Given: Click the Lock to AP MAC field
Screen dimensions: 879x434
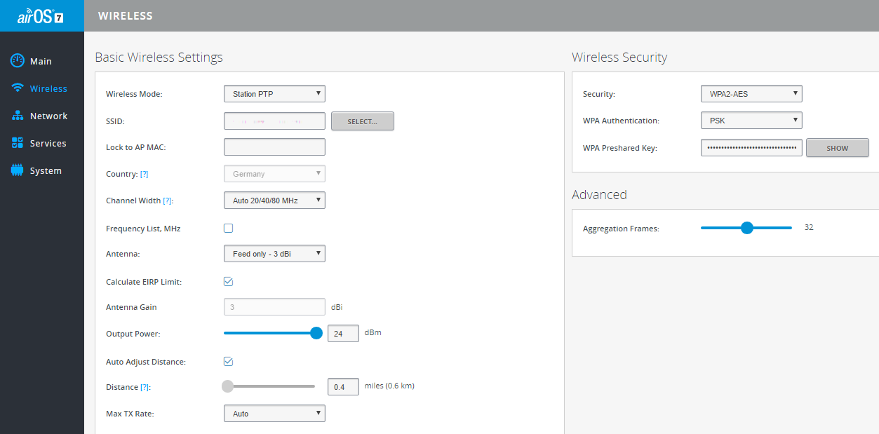Looking at the screenshot, I should 274,147.
